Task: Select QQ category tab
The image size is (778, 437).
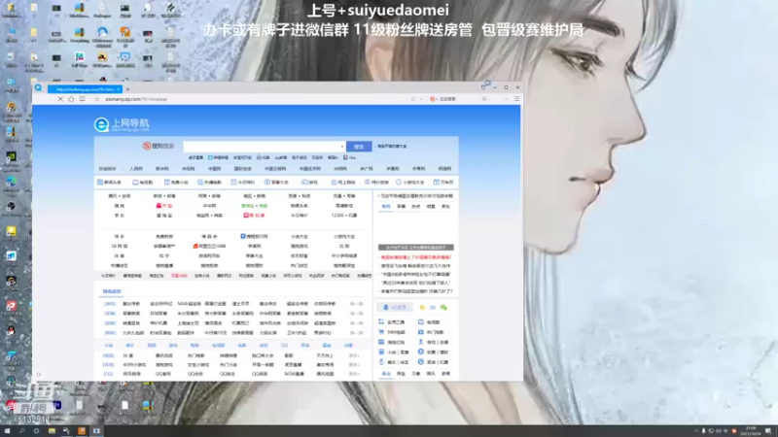Action: pyautogui.click(x=284, y=346)
